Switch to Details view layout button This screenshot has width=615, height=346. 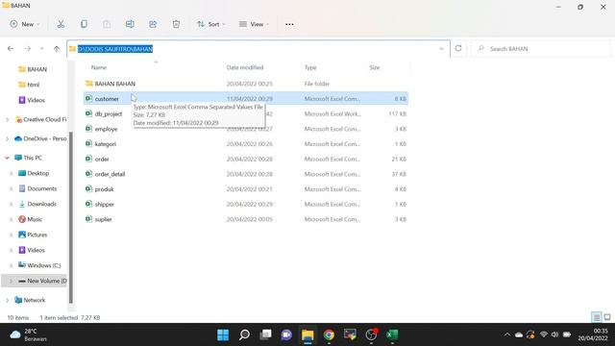(597, 317)
